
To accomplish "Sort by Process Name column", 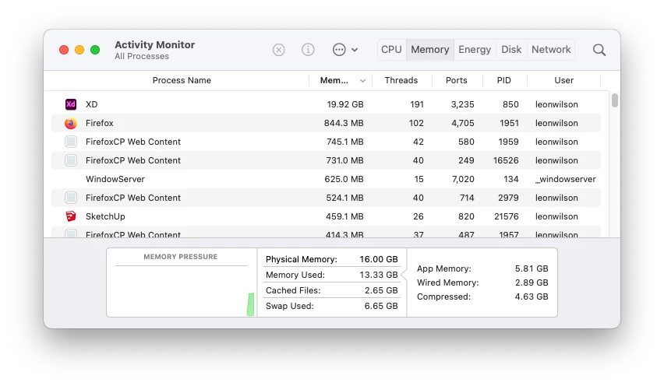I will pyautogui.click(x=182, y=80).
